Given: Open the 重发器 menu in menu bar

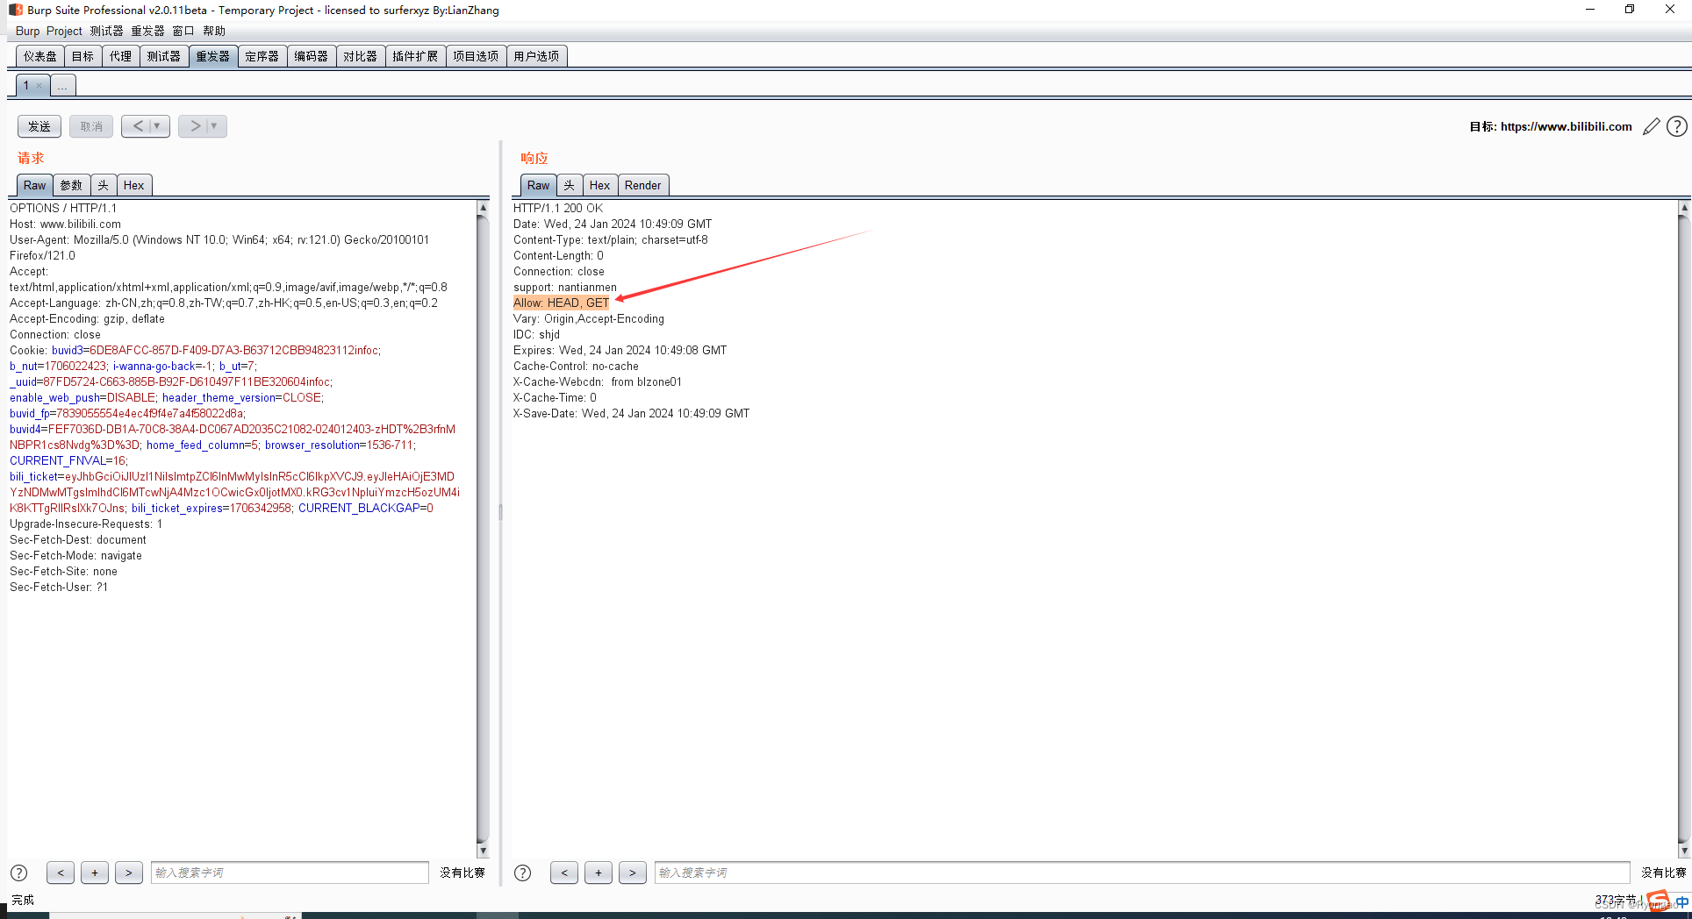Looking at the screenshot, I should coord(147,31).
